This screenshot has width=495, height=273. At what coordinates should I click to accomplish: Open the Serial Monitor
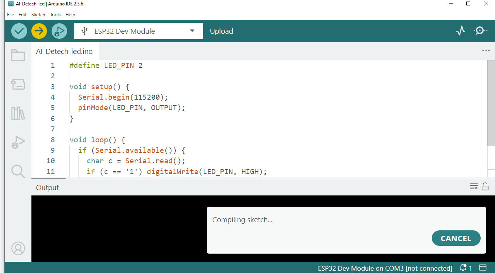(481, 31)
